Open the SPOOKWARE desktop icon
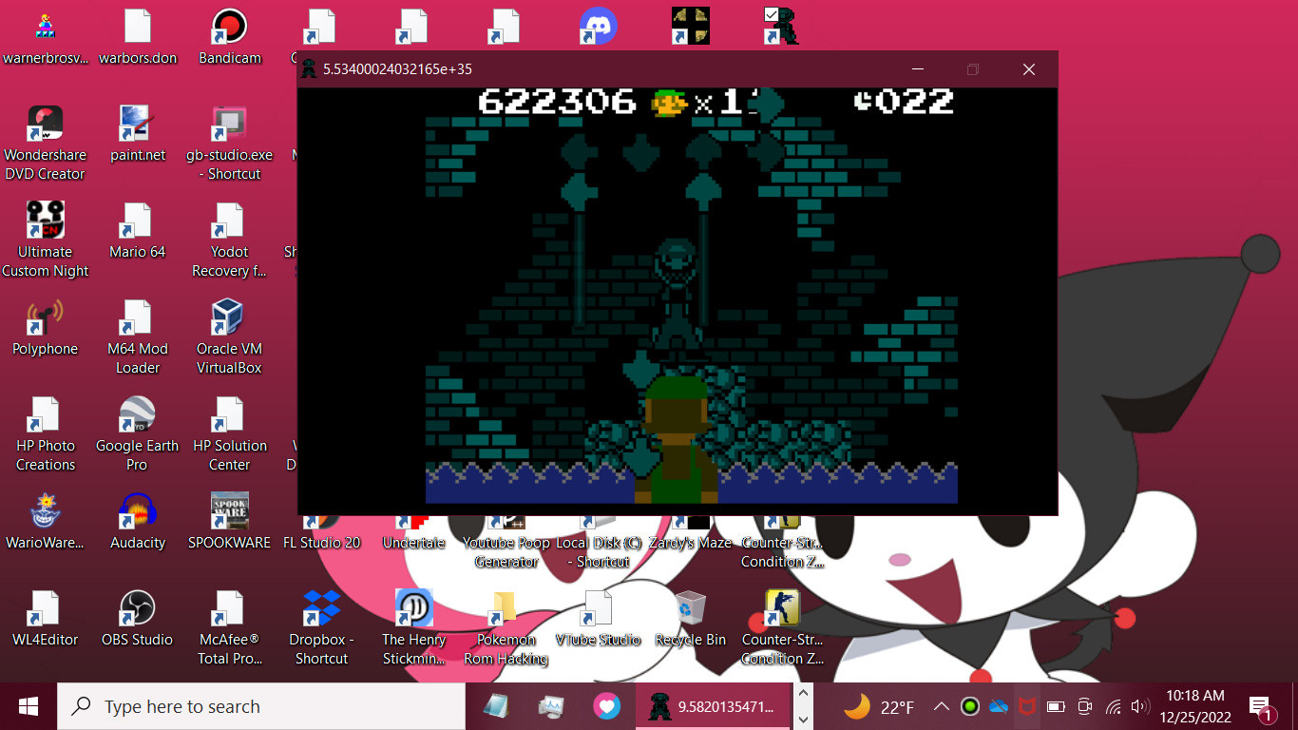Screen dimensions: 1298x730 229,522
